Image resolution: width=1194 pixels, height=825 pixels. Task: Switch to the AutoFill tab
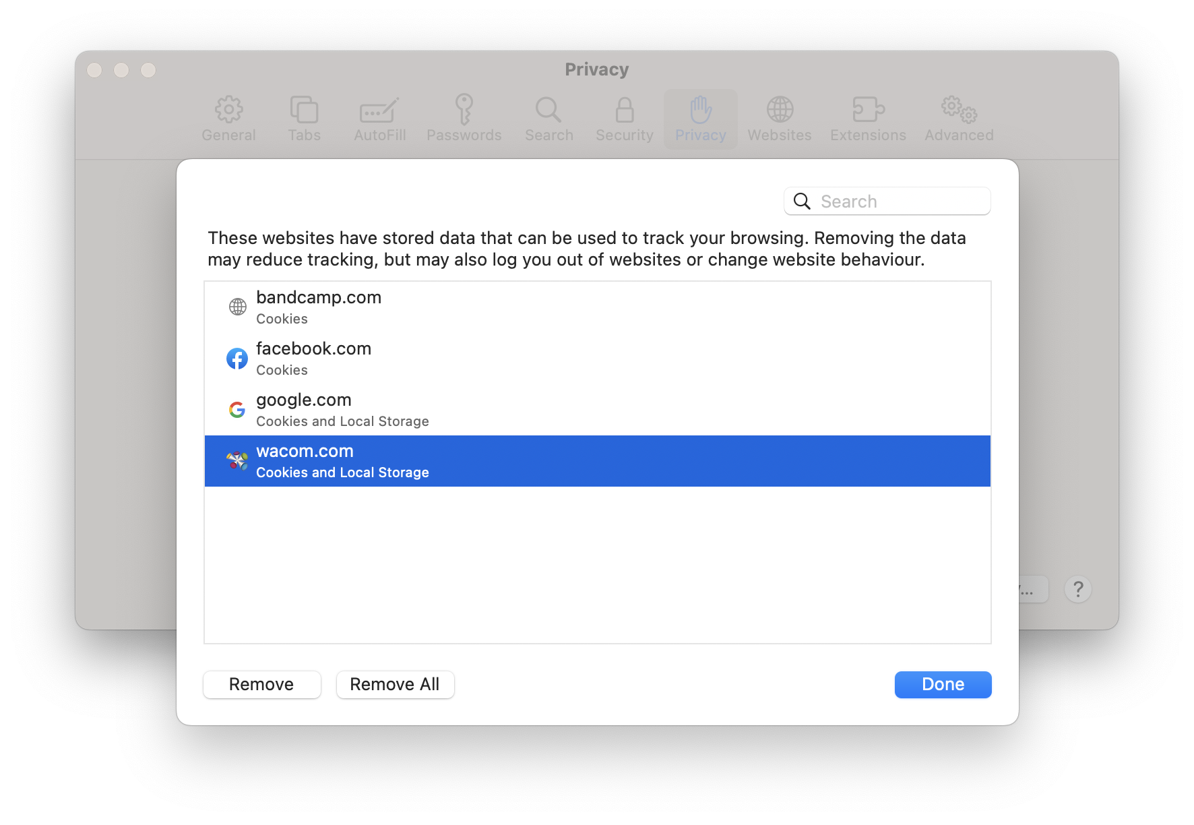379,118
